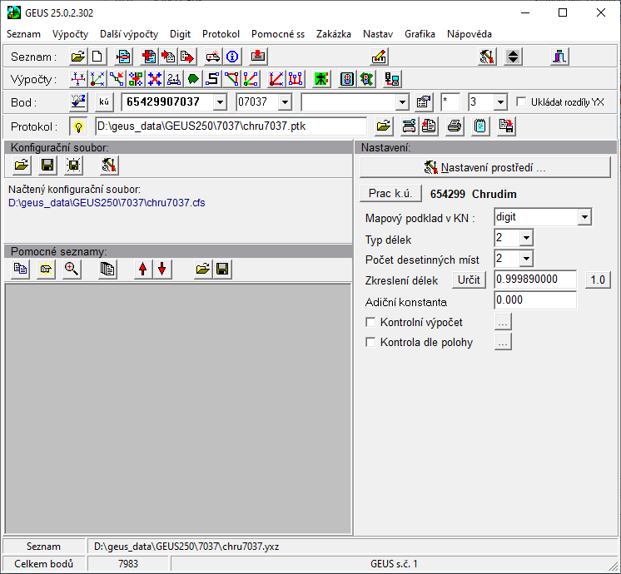Expand the Počet desetinných míst dropdown
This screenshot has height=574, width=621.
point(525,260)
